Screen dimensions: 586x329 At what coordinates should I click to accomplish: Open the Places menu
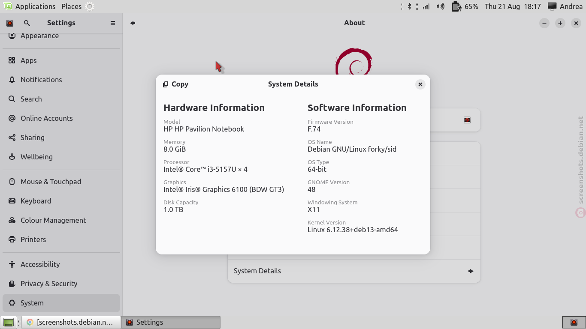pyautogui.click(x=71, y=6)
